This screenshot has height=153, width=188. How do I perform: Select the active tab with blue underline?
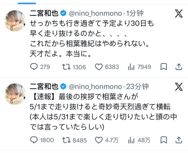coord(27,3)
